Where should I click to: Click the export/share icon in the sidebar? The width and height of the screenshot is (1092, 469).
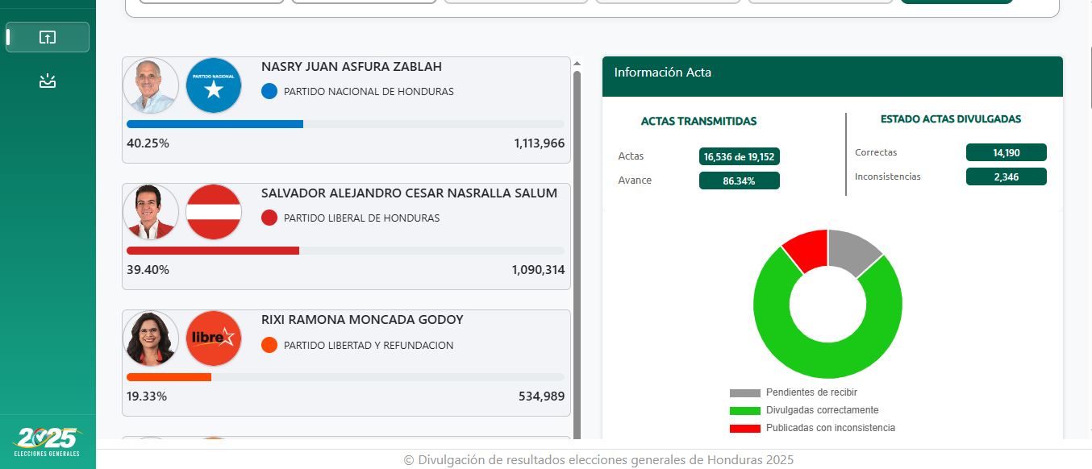pos(47,37)
